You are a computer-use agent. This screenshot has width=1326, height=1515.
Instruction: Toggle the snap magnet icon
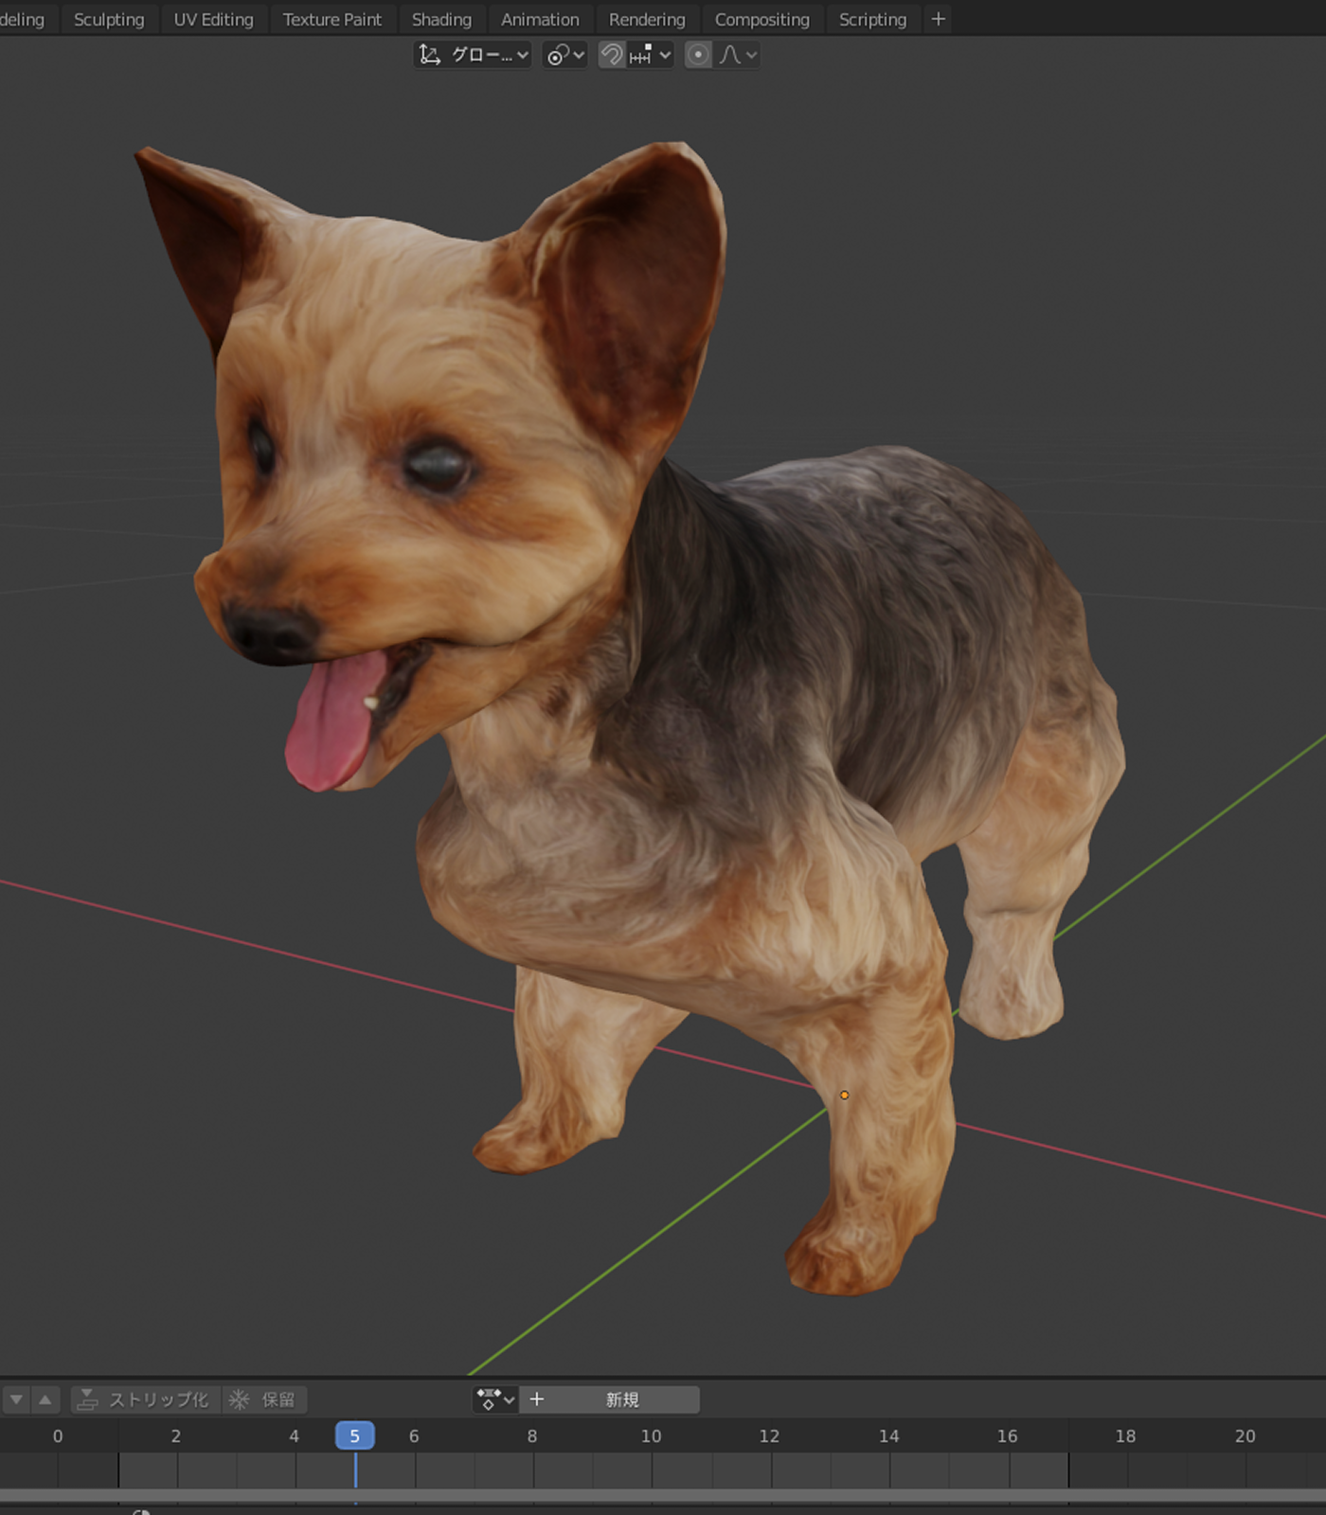point(612,55)
